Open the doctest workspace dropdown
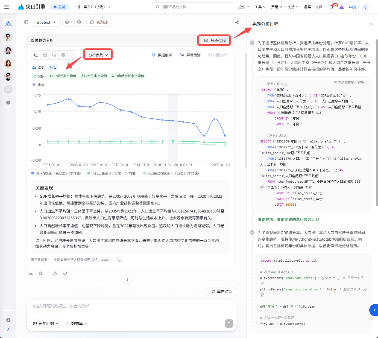 click(46, 22)
